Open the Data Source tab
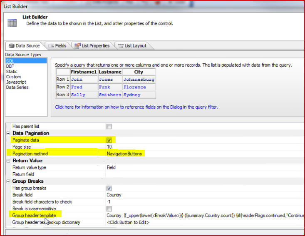This screenshot has width=305, height=236. pos(24,46)
